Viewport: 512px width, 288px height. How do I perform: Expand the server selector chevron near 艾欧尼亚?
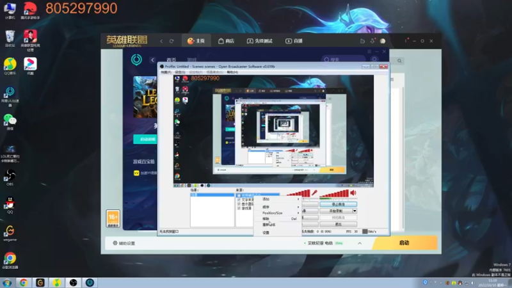tap(360, 243)
